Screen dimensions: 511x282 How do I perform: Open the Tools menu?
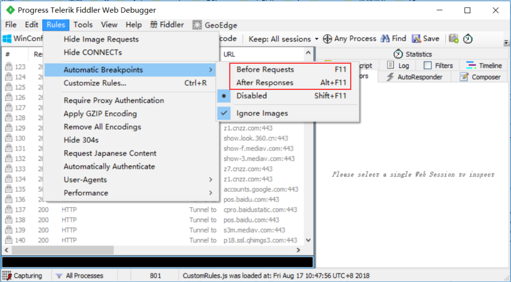[83, 25]
